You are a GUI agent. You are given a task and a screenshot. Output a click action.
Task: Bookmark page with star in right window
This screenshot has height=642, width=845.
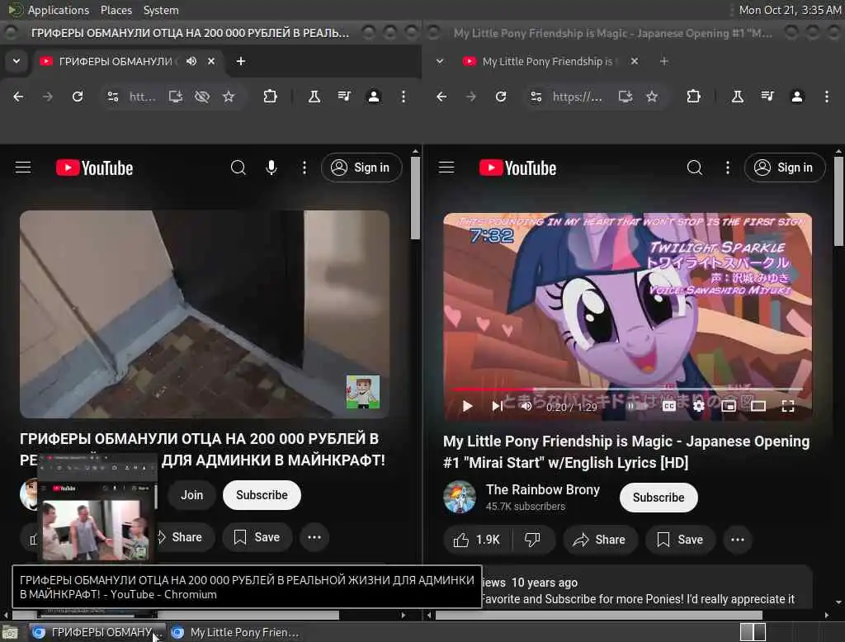coord(652,97)
